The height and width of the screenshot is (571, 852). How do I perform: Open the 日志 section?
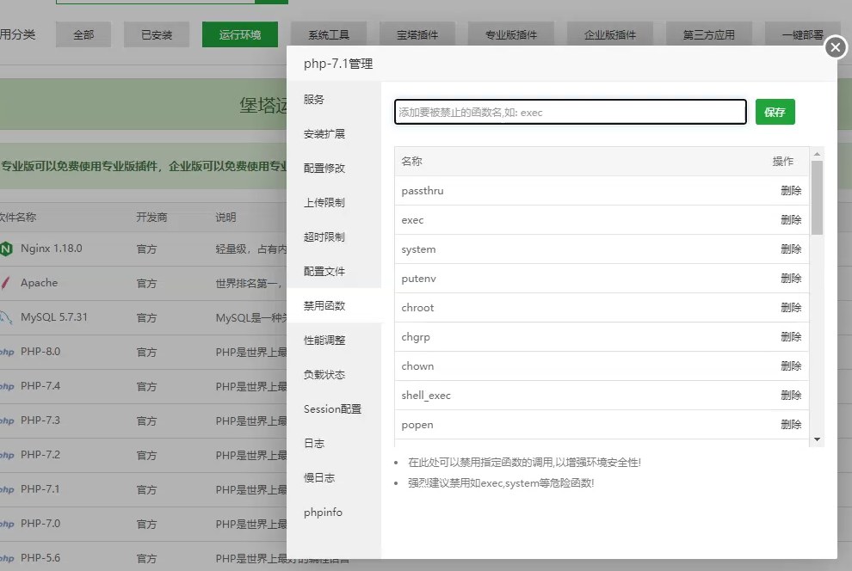[334, 444]
